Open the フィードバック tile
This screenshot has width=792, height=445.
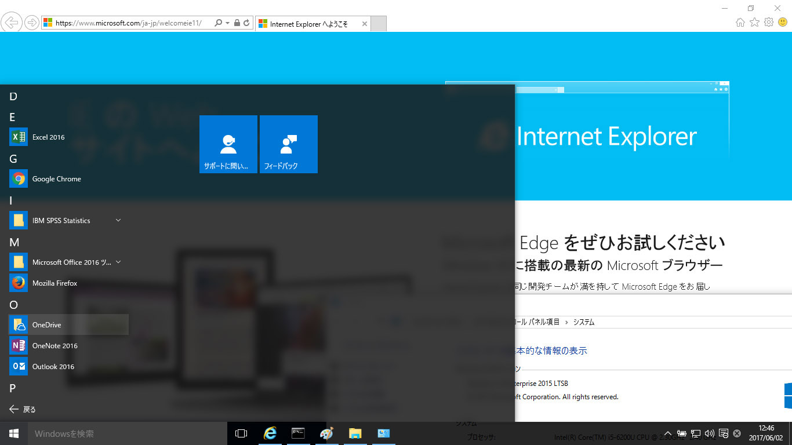289,144
